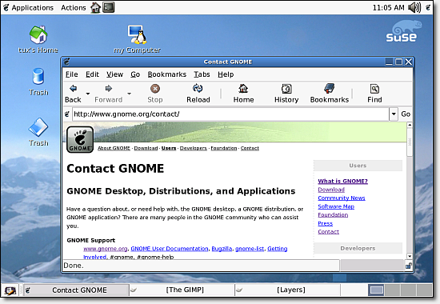The height and width of the screenshot is (304, 440).
Task: Open the Bookmarks menu in menu bar
Action: click(167, 74)
